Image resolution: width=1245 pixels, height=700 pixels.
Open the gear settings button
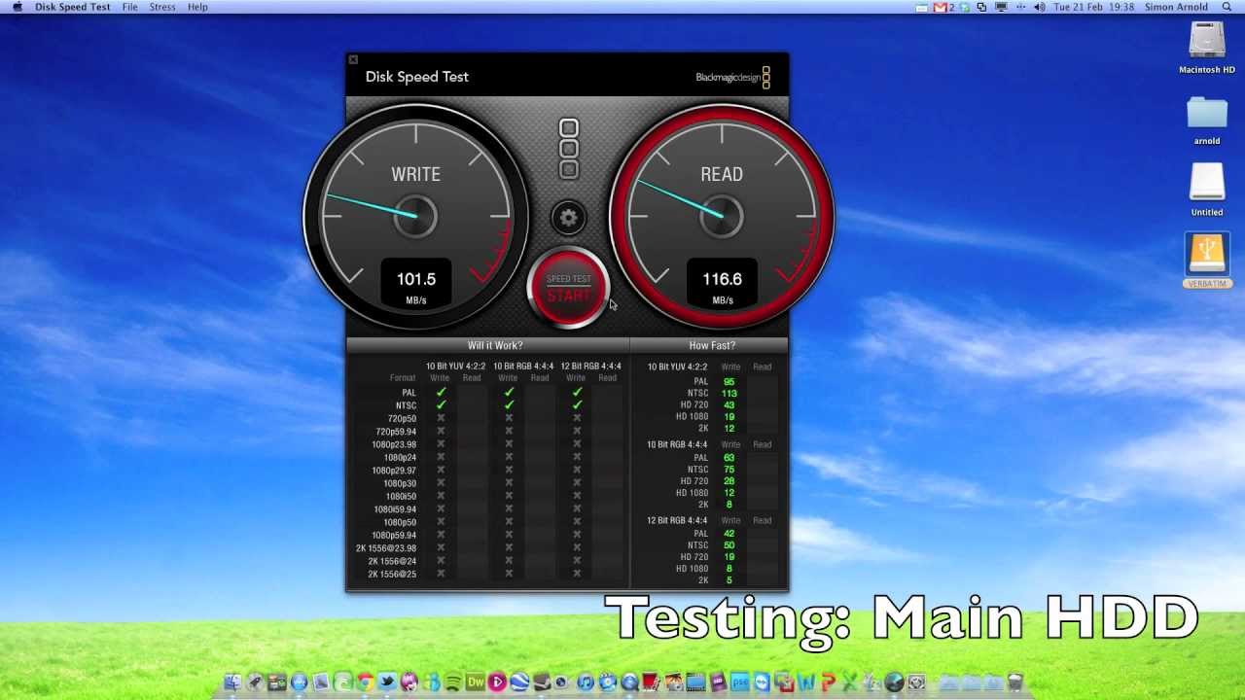click(569, 218)
